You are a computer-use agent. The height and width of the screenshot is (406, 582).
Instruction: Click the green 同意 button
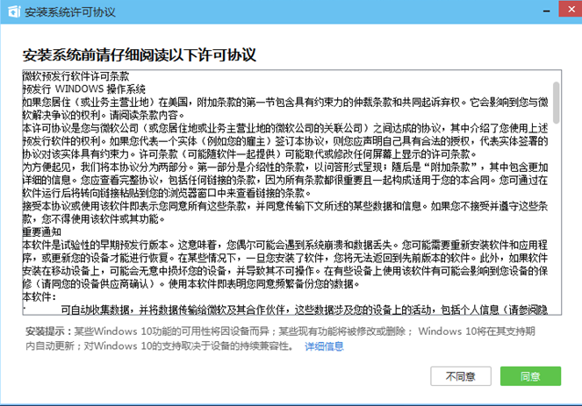coord(530,375)
